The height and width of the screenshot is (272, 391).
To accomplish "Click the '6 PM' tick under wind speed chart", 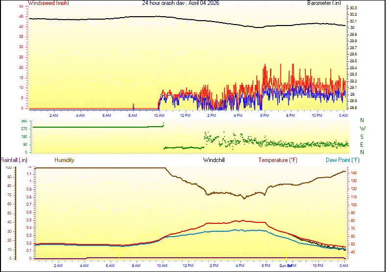I will pos(264,115).
